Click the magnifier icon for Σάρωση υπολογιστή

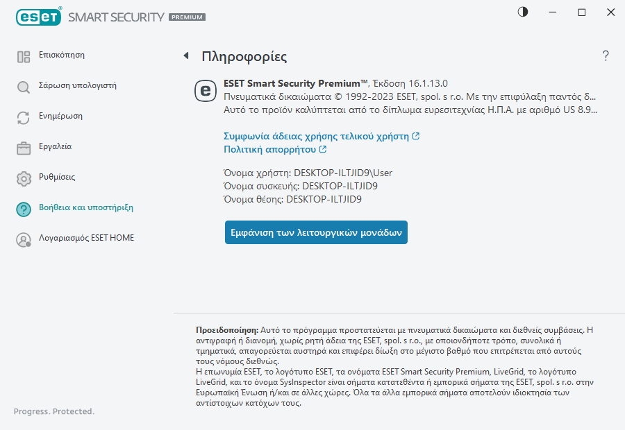pyautogui.click(x=24, y=87)
